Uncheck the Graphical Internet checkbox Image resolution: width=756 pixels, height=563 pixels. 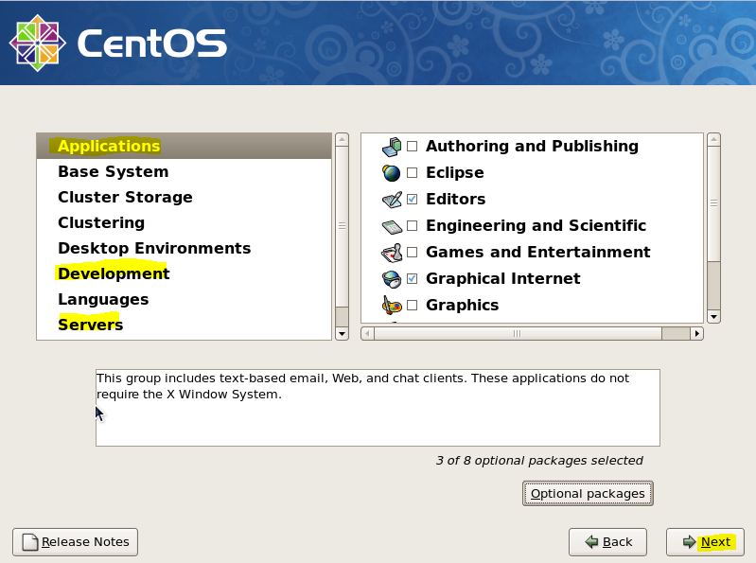point(413,278)
